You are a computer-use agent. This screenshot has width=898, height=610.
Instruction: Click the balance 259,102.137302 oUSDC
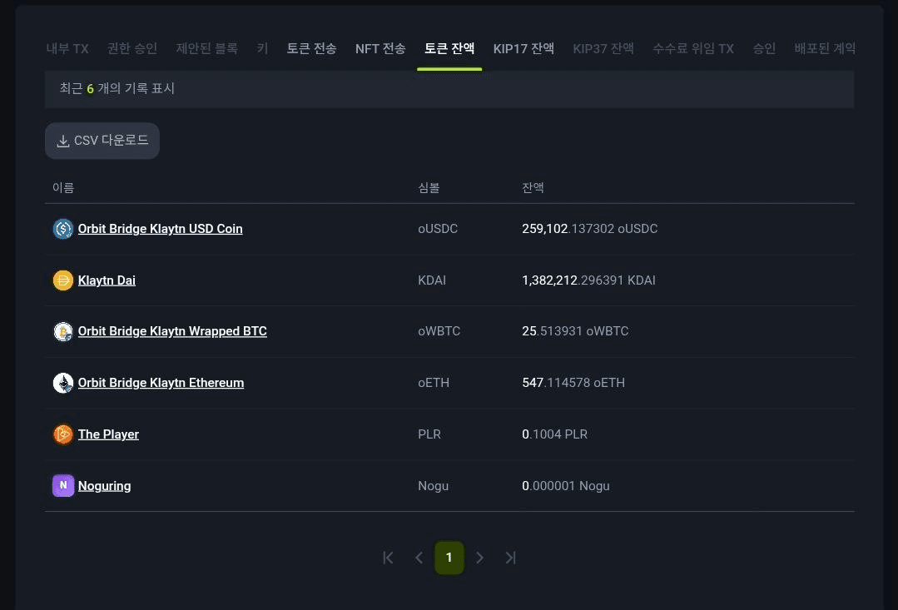coord(590,229)
